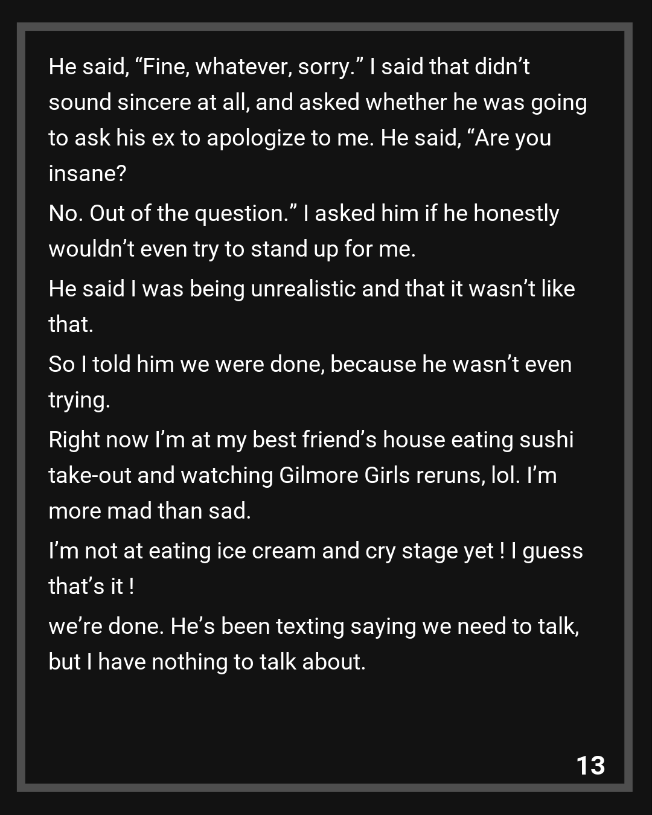The width and height of the screenshot is (652, 815).
Task: Click the line starting "sound sincere at all"
Action: pyautogui.click(x=318, y=103)
